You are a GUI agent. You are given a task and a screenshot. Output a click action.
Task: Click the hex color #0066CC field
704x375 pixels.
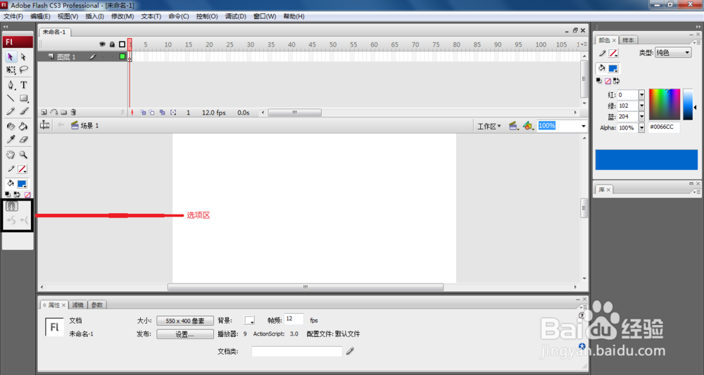664,127
